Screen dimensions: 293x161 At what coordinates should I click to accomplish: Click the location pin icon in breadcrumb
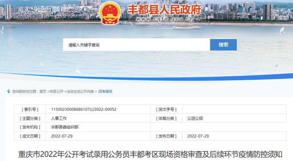[x=9, y=91]
